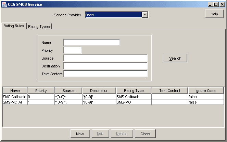
Task: Click the Search button
Action: pos(175,58)
